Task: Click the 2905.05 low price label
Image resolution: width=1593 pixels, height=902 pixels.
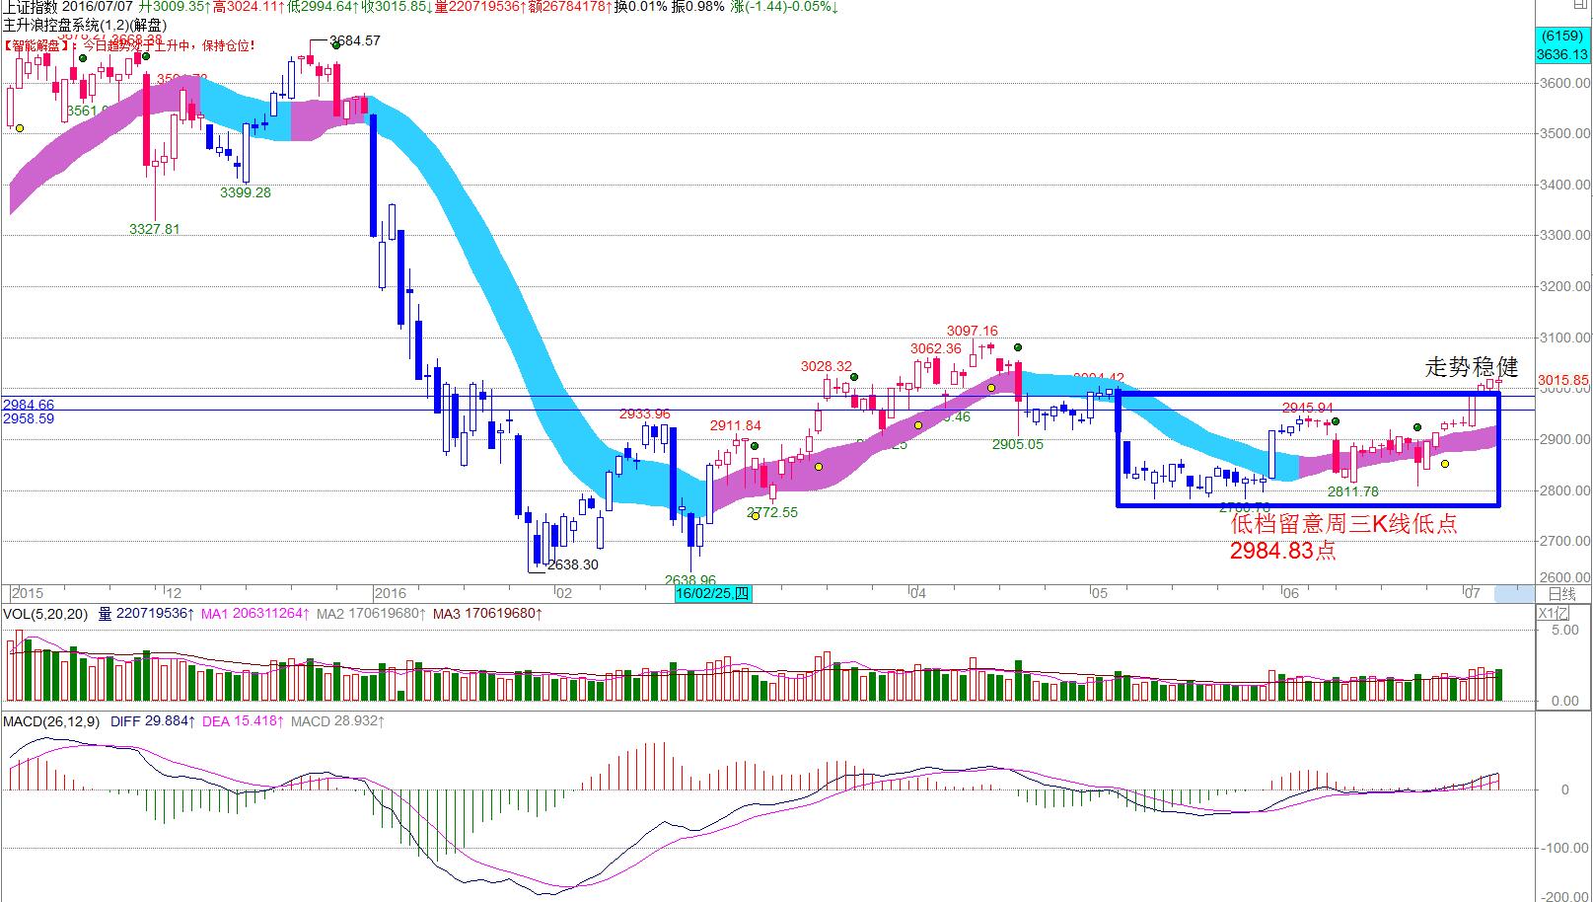Action: 1018,444
